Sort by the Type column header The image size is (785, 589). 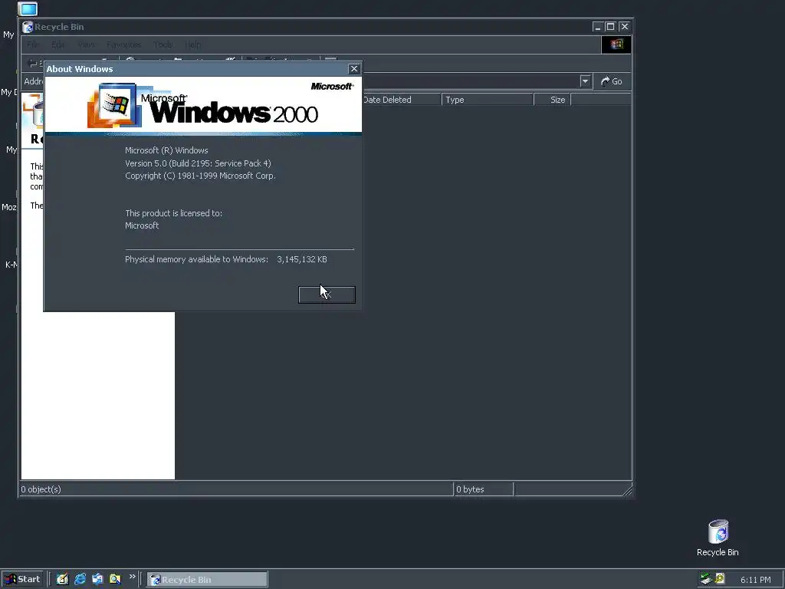click(x=487, y=100)
